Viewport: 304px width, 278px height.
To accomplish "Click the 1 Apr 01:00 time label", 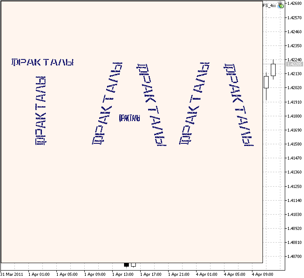I will pyautogui.click(x=39, y=275).
